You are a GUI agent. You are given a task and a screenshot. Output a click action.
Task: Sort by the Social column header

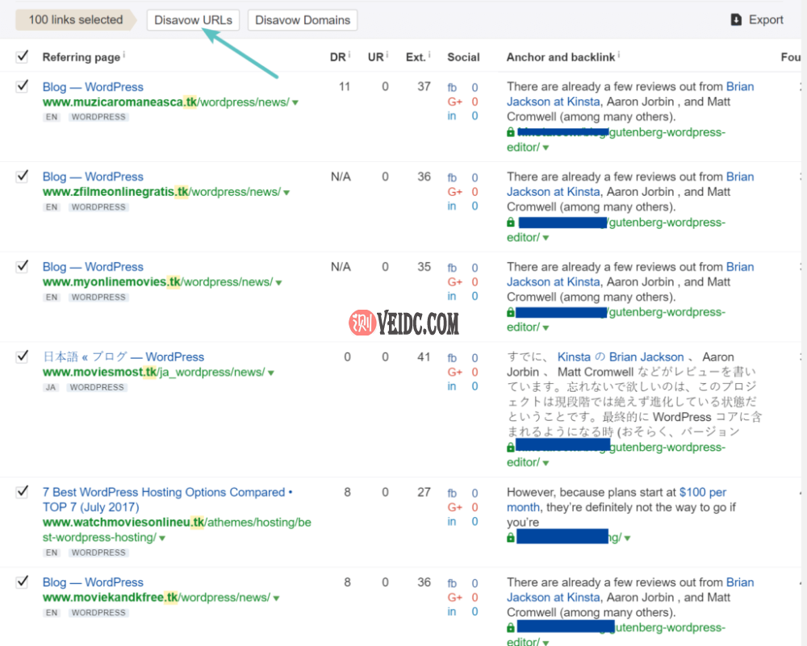pyautogui.click(x=463, y=57)
